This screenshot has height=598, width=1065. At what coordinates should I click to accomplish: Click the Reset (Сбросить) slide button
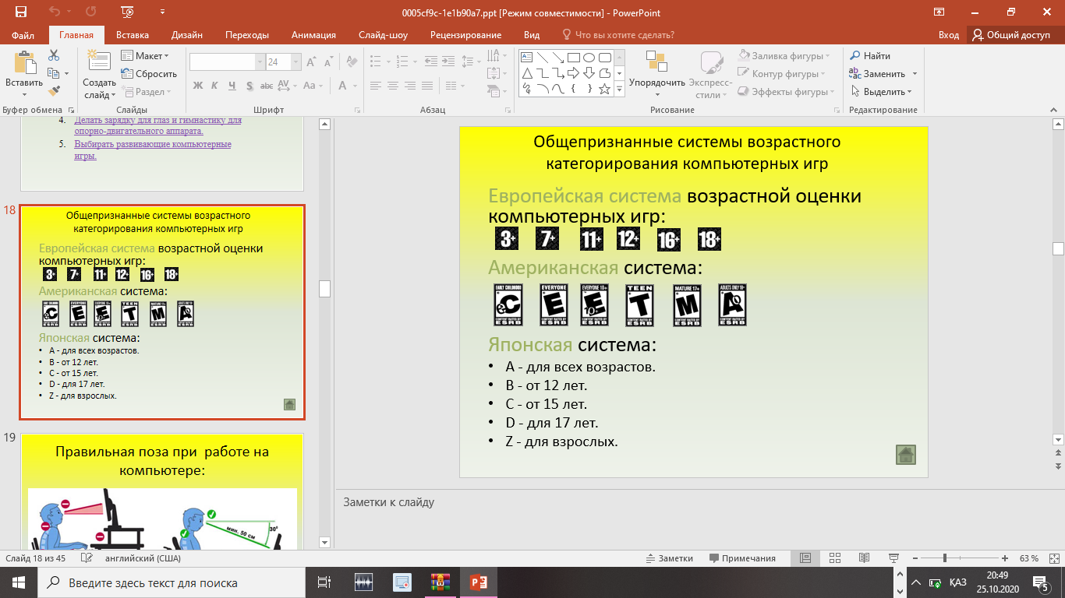point(149,74)
